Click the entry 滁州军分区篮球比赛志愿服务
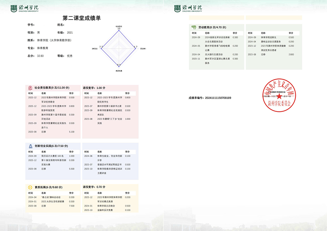327x231 pixels. point(217,61)
